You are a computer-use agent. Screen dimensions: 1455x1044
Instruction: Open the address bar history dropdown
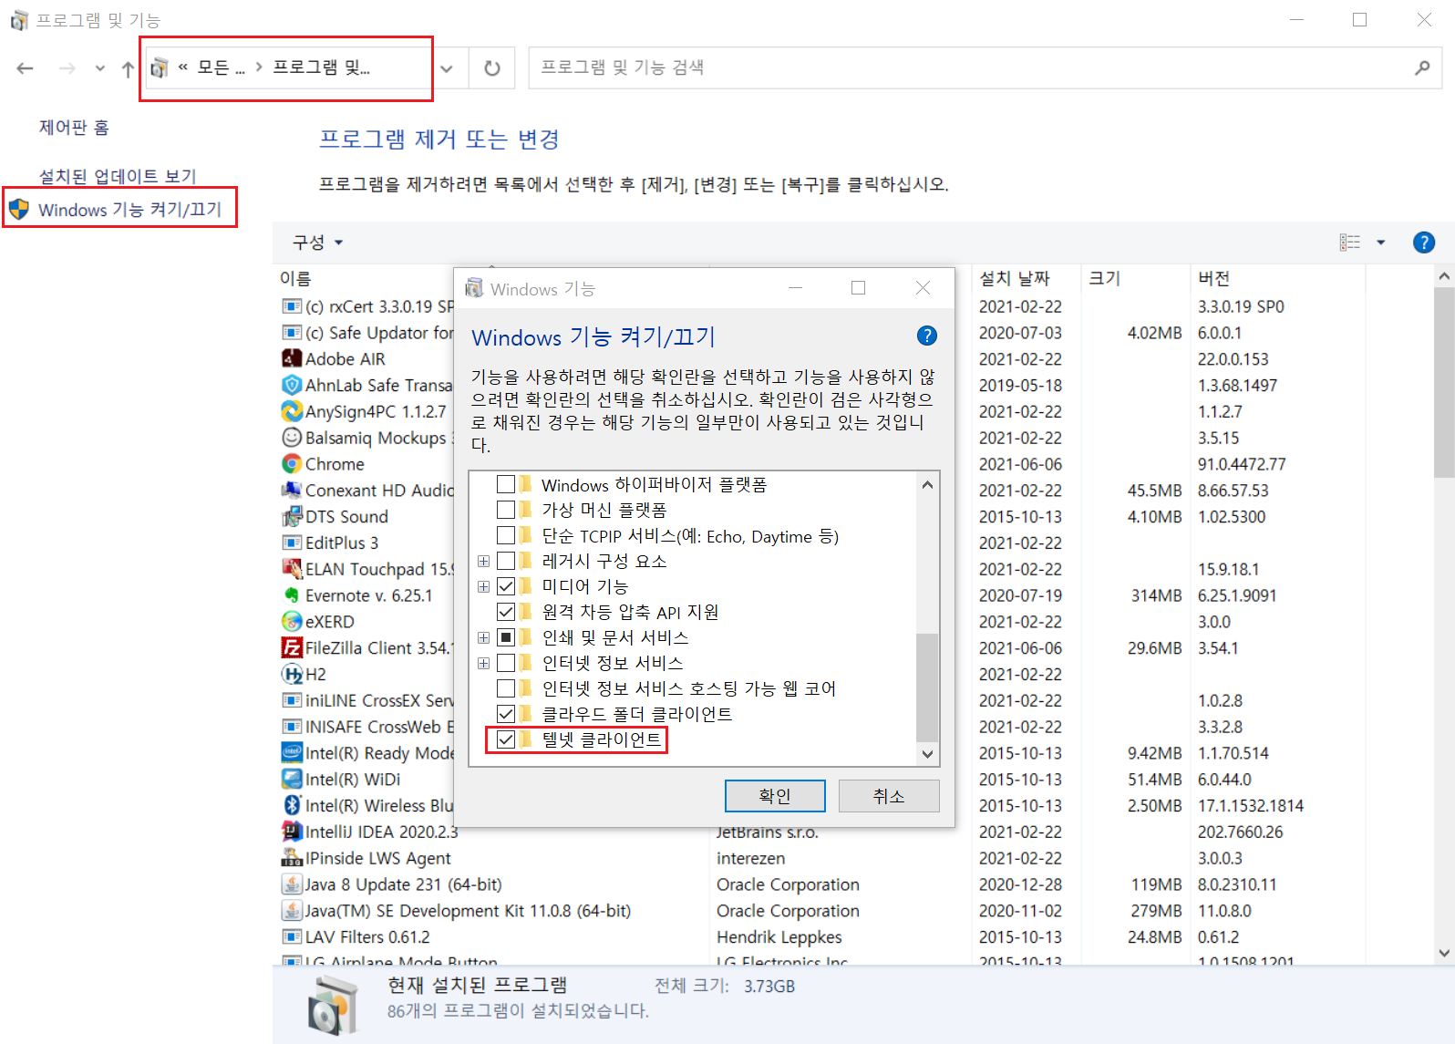[x=447, y=68]
